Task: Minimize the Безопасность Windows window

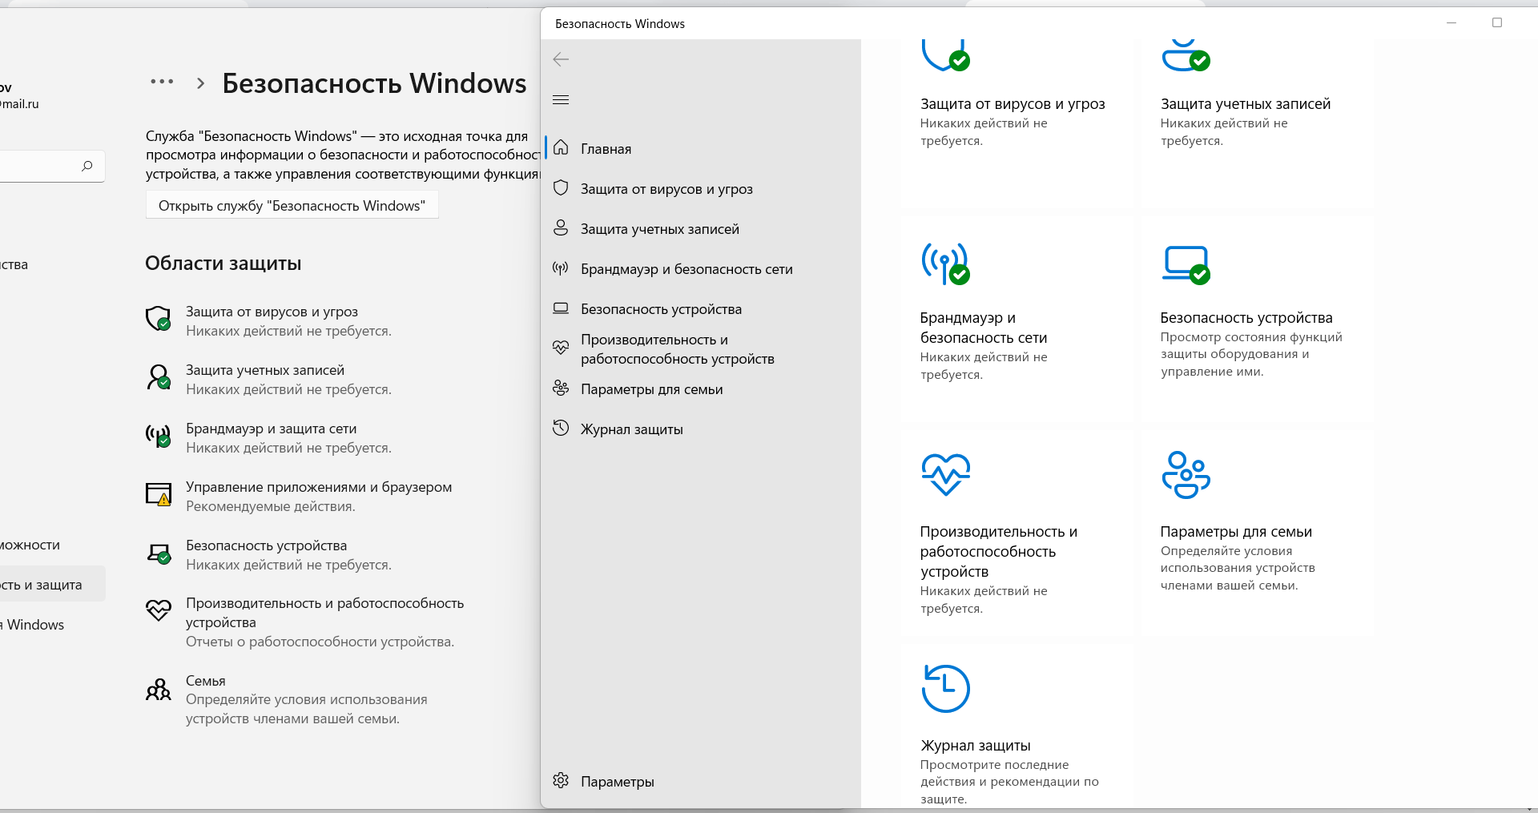Action: (x=1451, y=22)
